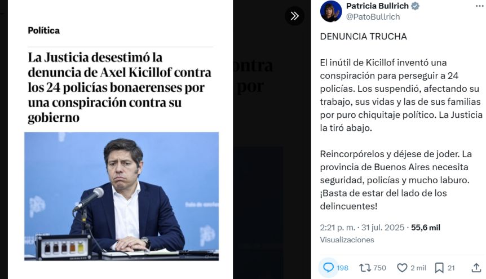Image resolution: width=486 pixels, height=279 pixels.
Task: Click the 198 replies count
Action: click(342, 268)
